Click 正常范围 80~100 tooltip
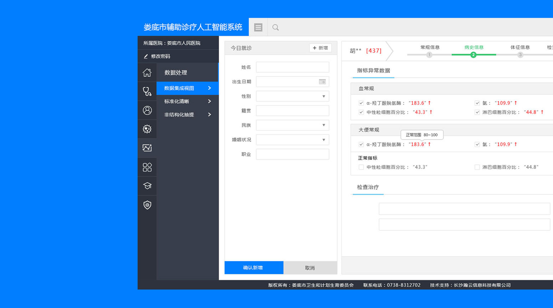Viewport: 553px width, 308px height. click(422, 135)
